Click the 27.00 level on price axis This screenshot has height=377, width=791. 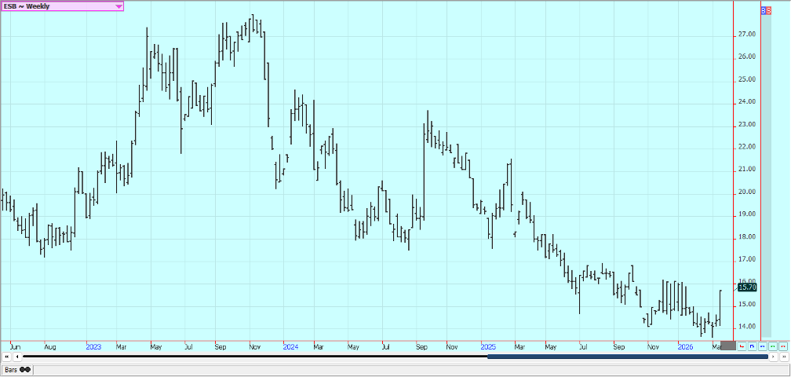(746, 35)
